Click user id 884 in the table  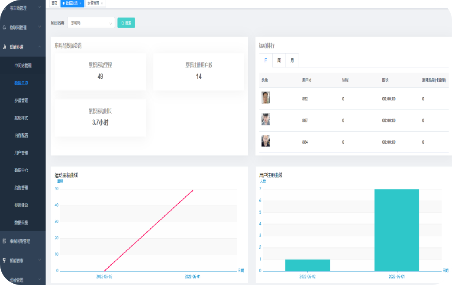point(305,142)
